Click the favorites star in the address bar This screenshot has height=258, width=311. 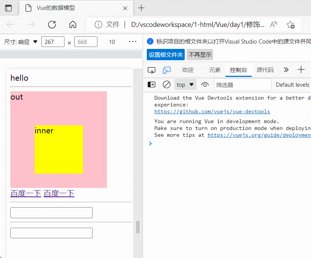pyautogui.click(x=291, y=24)
